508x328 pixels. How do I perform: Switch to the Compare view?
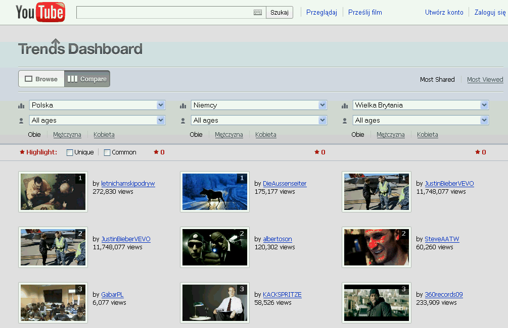87,79
